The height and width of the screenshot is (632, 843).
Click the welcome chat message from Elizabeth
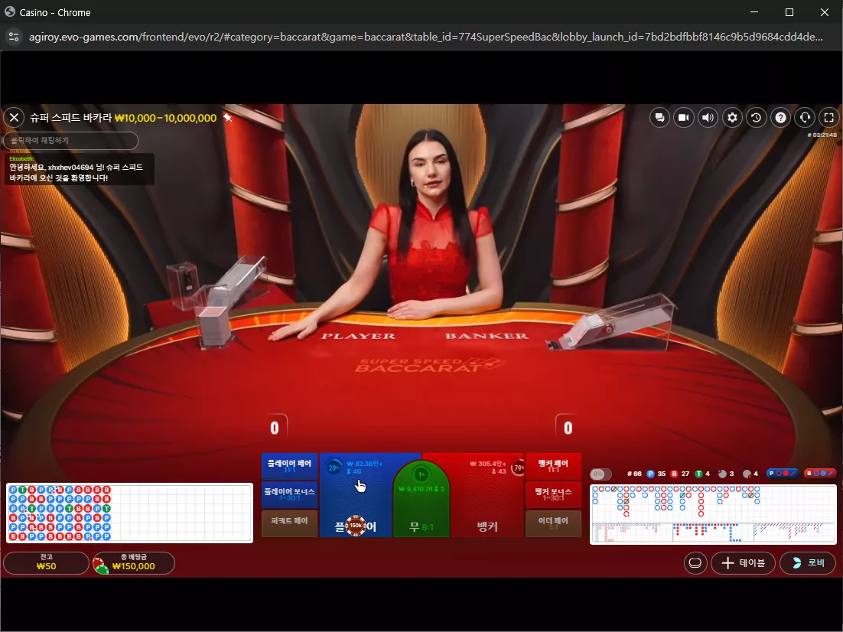79,169
